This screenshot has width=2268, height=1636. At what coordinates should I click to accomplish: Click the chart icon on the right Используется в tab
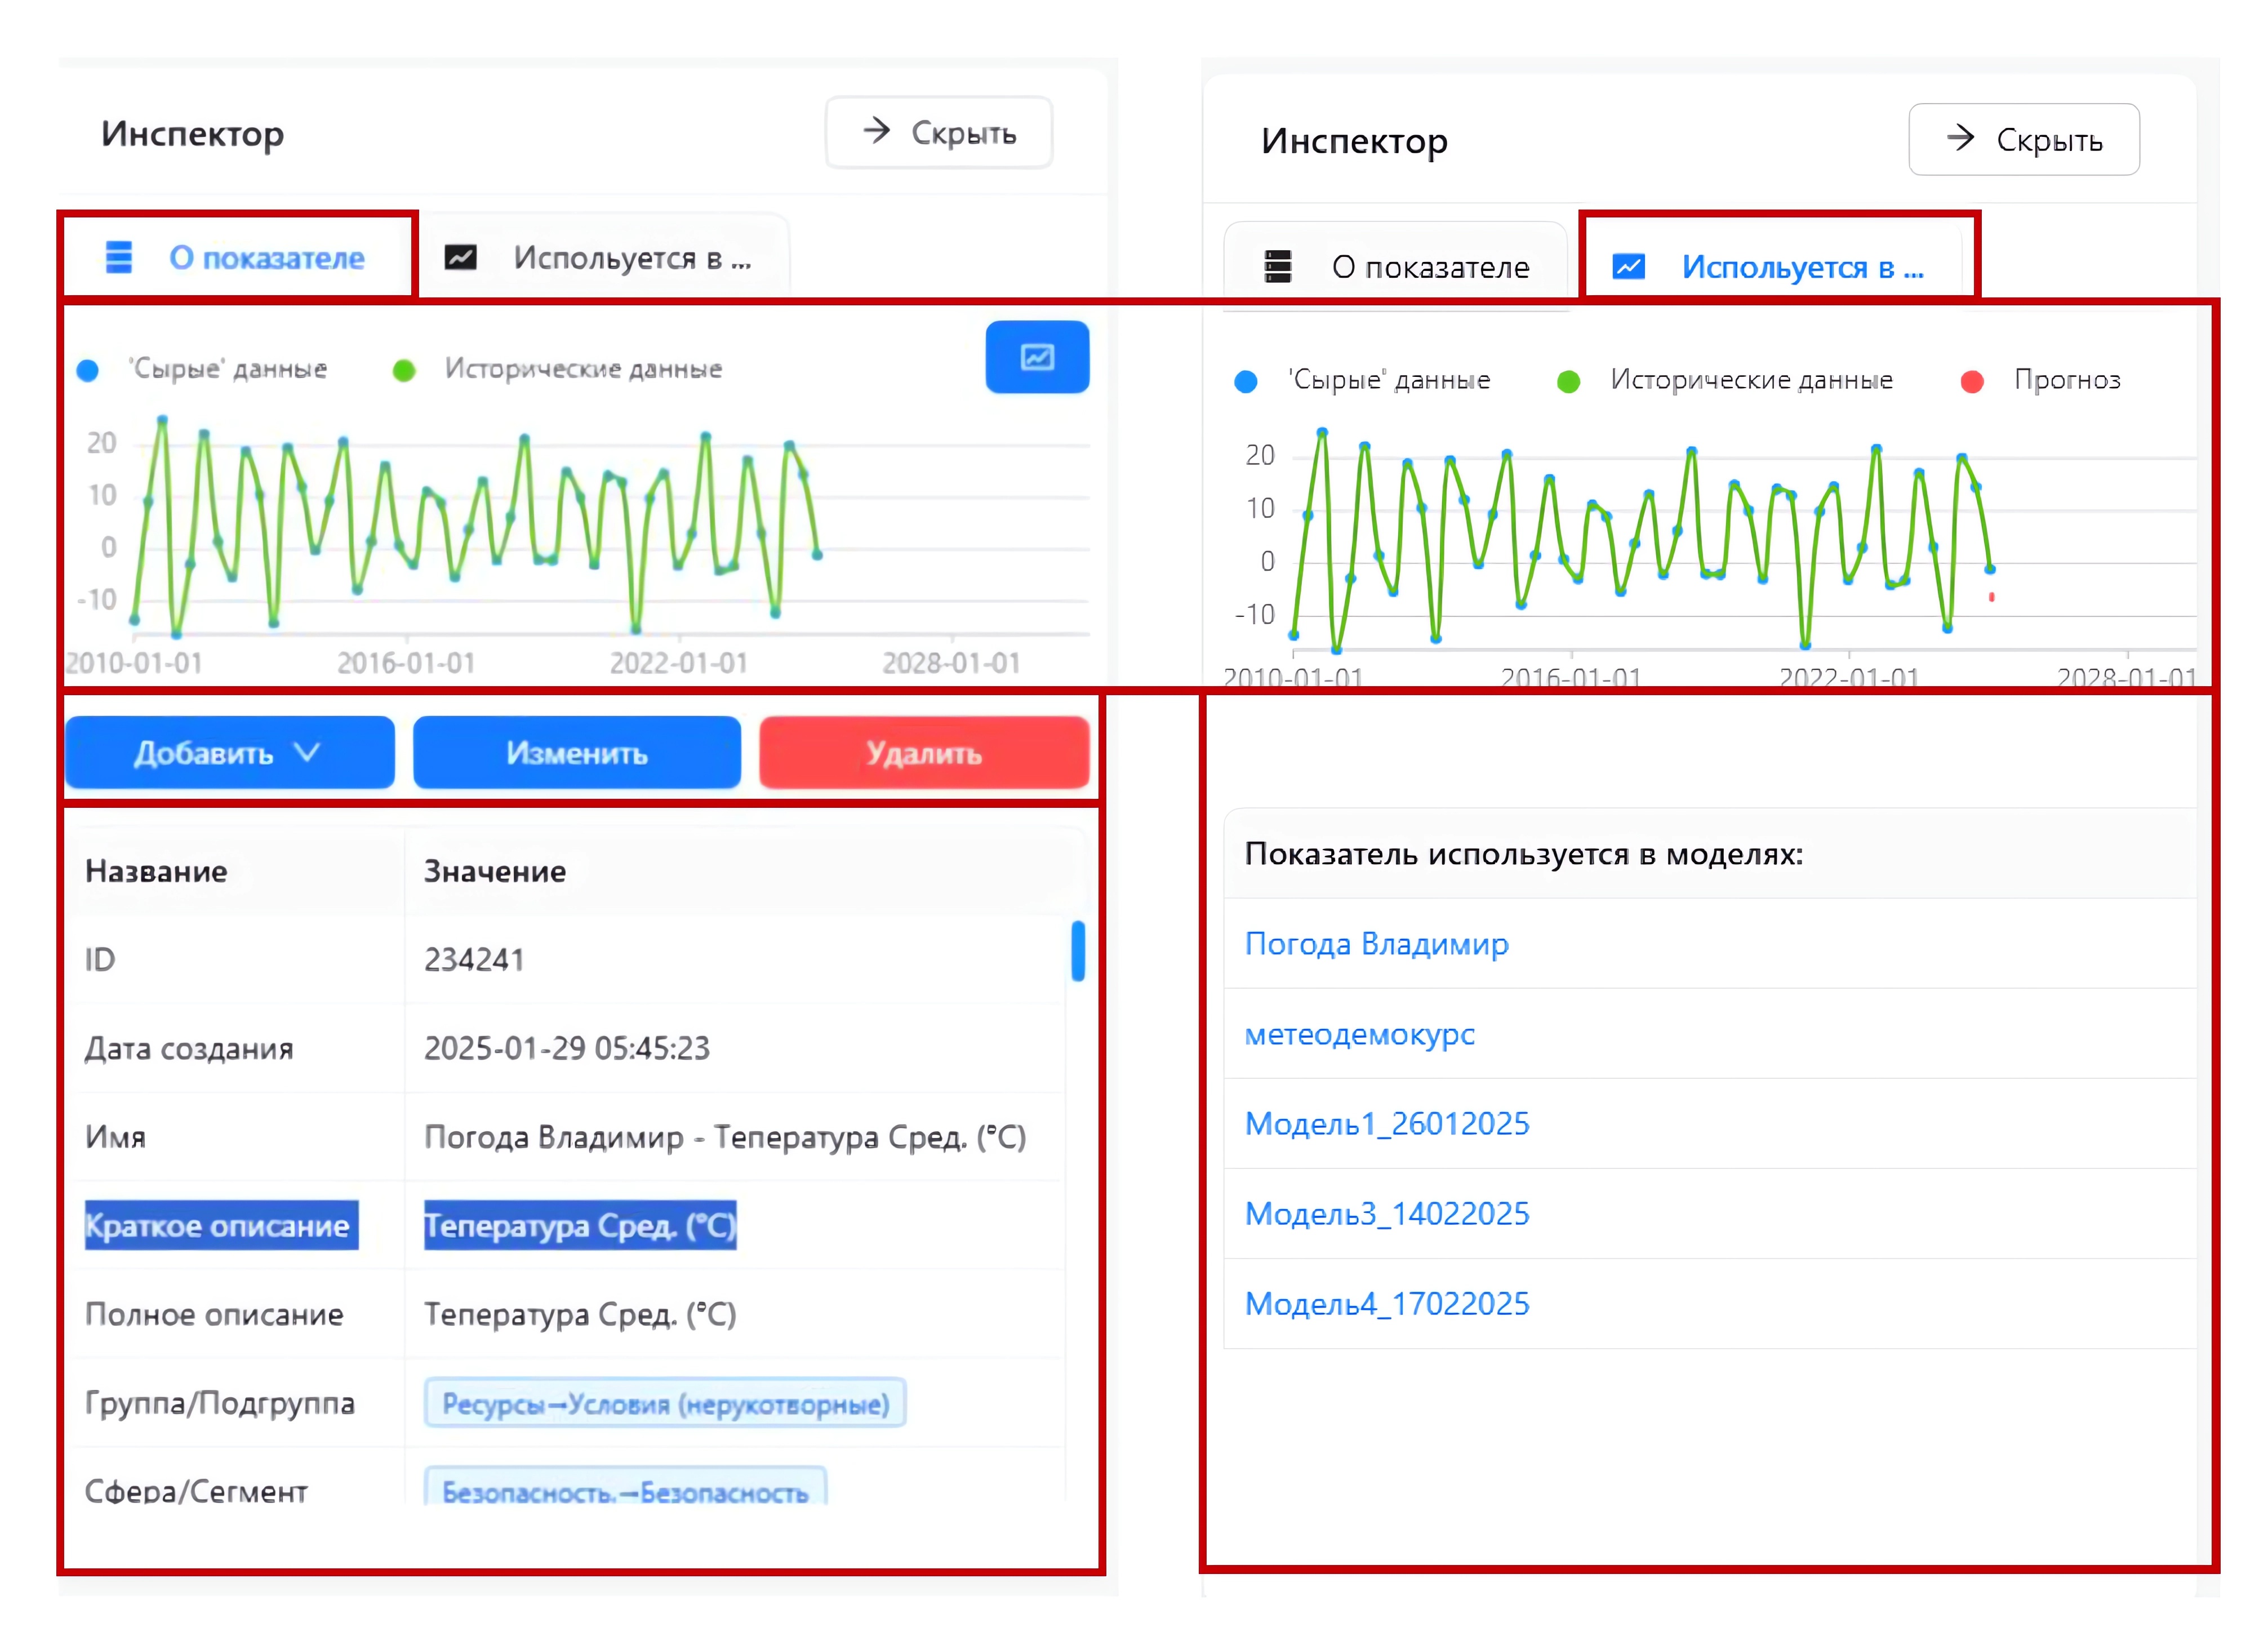pyautogui.click(x=1628, y=267)
